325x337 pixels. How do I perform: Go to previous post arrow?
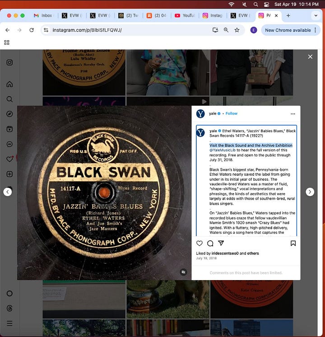(8, 192)
